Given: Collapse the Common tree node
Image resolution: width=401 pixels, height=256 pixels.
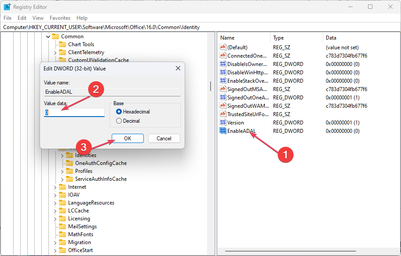Looking at the screenshot, I should [x=48, y=37].
